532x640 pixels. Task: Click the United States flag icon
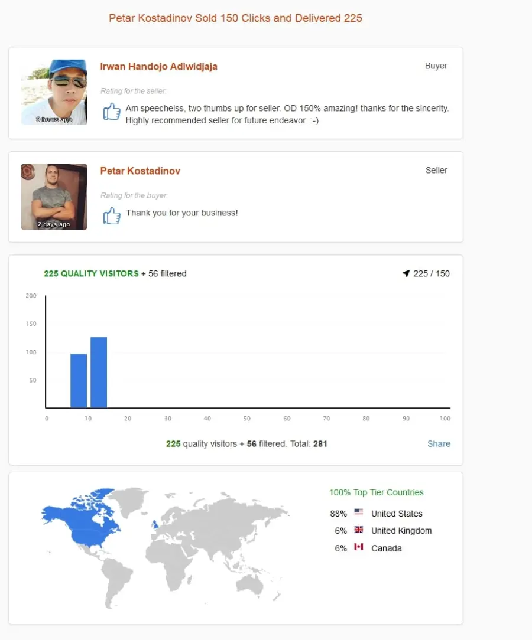click(x=359, y=512)
